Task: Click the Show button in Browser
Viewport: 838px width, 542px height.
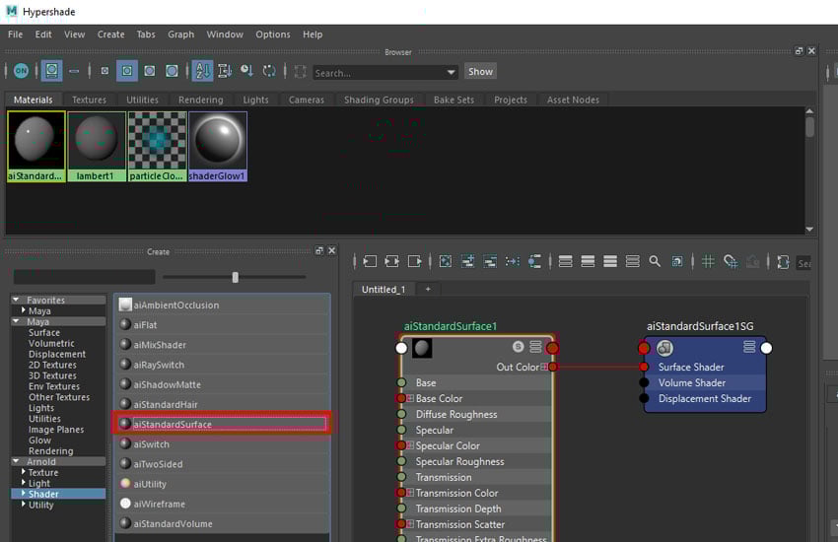Action: pyautogui.click(x=480, y=72)
